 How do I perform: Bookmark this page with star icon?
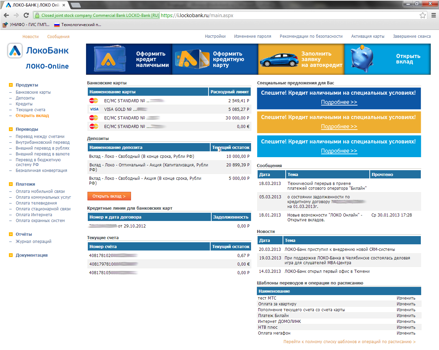click(x=423, y=15)
